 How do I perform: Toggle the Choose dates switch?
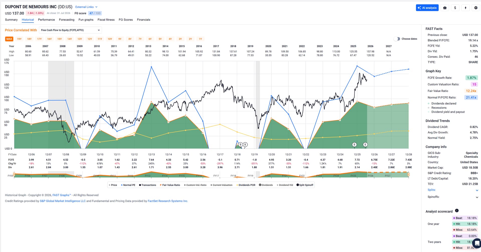pyautogui.click(x=397, y=39)
